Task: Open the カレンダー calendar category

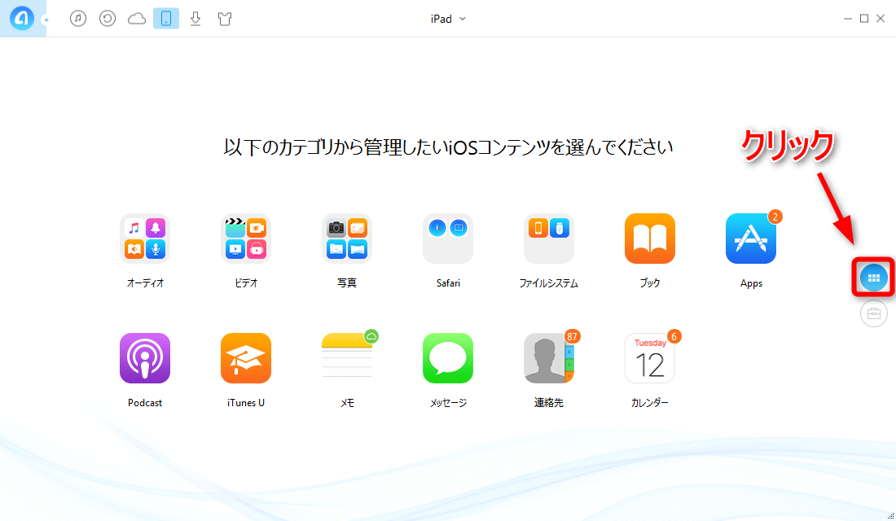Action: (650, 358)
